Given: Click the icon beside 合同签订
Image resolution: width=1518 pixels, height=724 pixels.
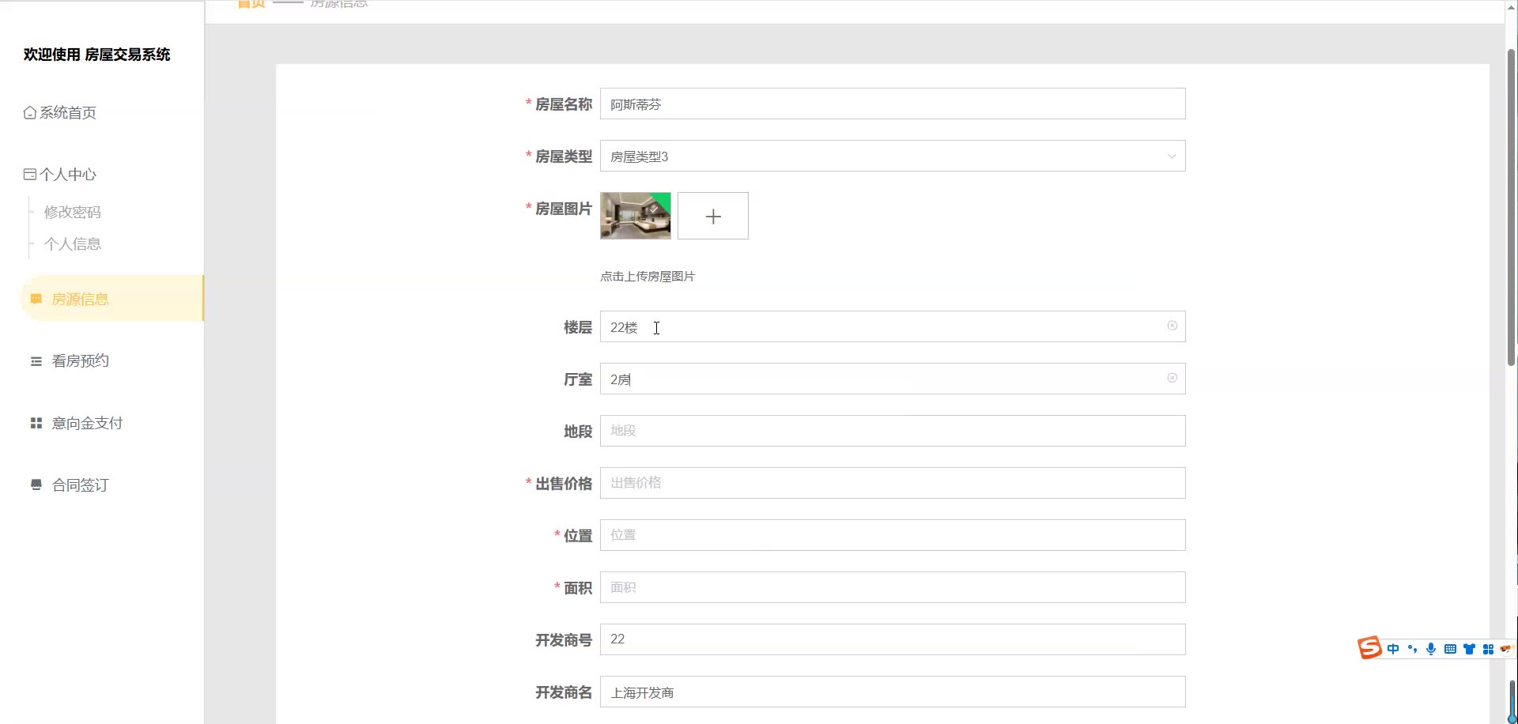Looking at the screenshot, I should pos(36,485).
